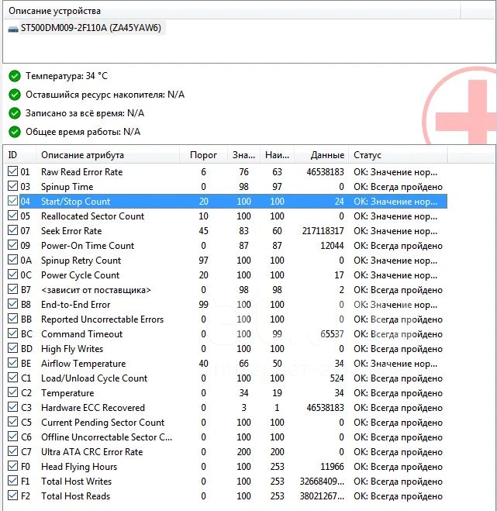Screen dimensions: 497x511
Task: Select the Head Flying Hours row
Action: pyautogui.click(x=79, y=467)
